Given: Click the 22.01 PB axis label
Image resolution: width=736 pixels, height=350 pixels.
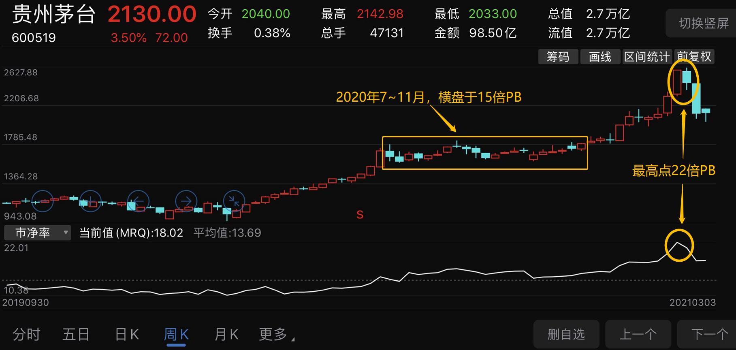Looking at the screenshot, I should [16, 248].
